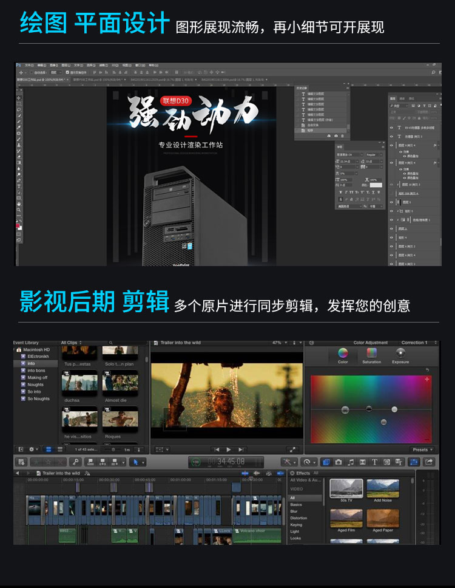Viewport: 455px width, 588px height.
Task: Select the Lasso tool in Photoshop toolbar
Action: [x=19, y=109]
